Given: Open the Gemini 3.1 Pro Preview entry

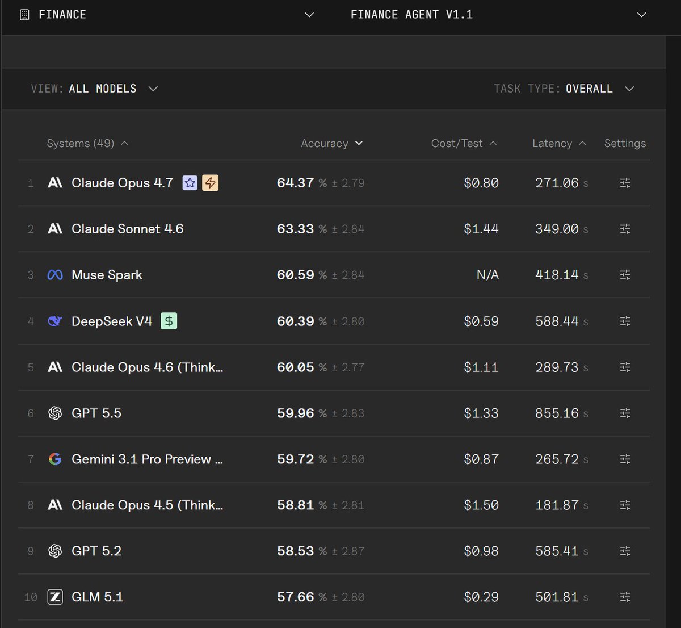Looking at the screenshot, I should coord(147,459).
